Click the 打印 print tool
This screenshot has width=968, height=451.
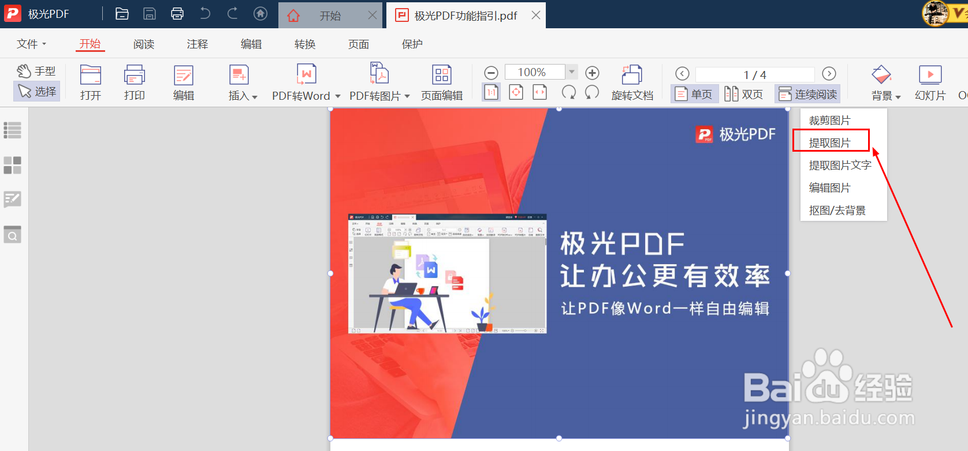135,83
